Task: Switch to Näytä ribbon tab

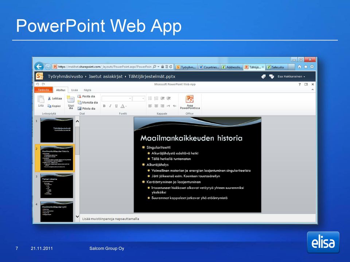Action: pos(87,90)
